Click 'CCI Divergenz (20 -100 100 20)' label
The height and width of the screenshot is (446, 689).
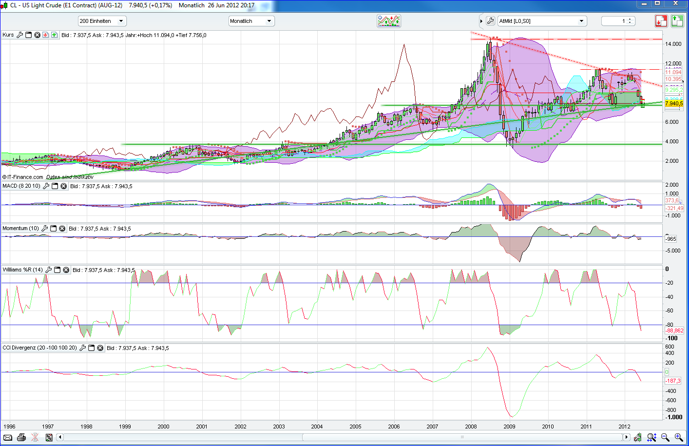(x=40, y=348)
